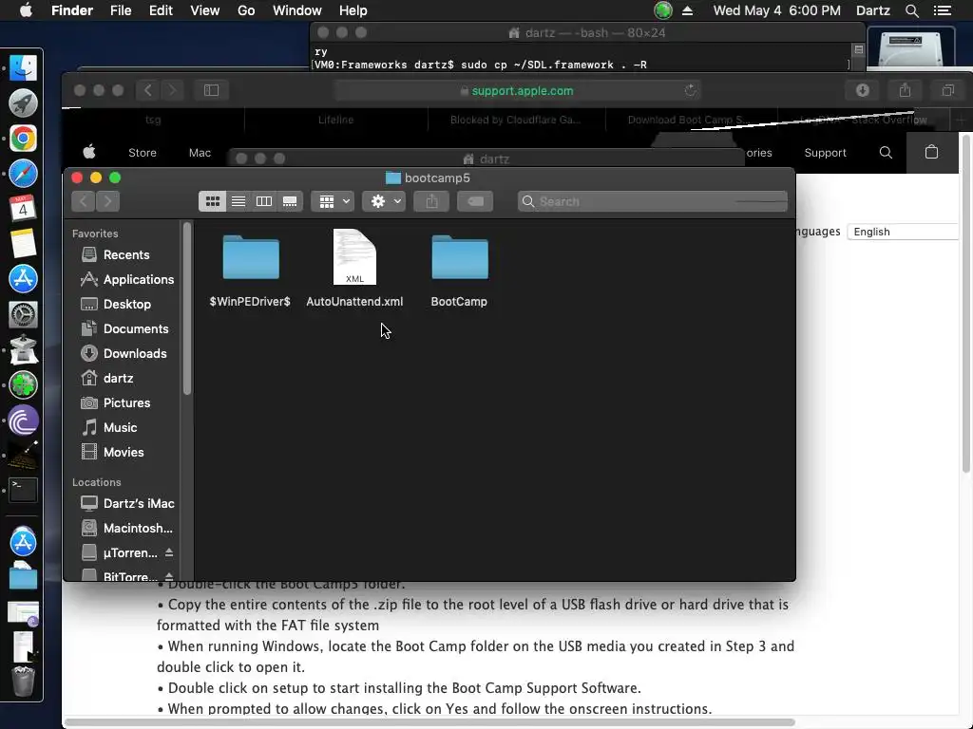Open the Edit menu

click(x=161, y=10)
